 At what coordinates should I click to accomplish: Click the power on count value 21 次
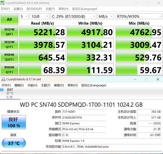pyautogui.click(x=149, y=129)
